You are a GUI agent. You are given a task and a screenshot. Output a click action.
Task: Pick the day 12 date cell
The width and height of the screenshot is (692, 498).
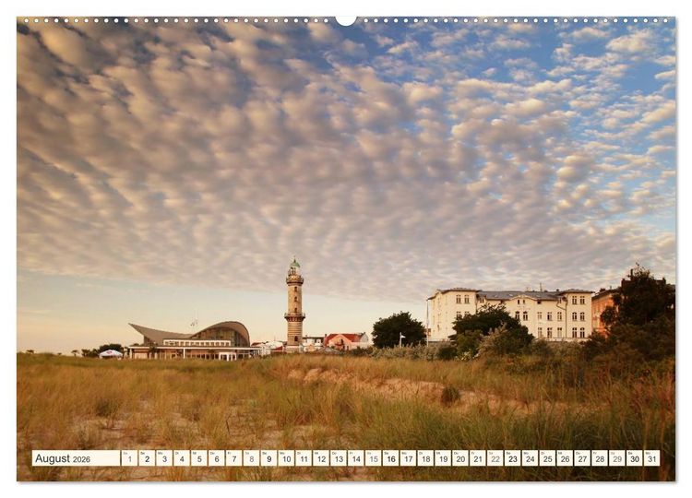click(321, 457)
